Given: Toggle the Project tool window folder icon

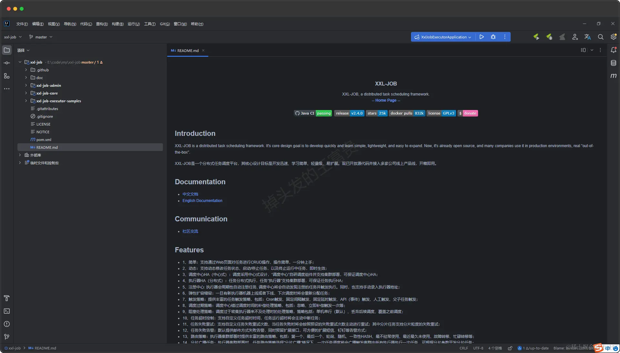Looking at the screenshot, I should (7, 50).
